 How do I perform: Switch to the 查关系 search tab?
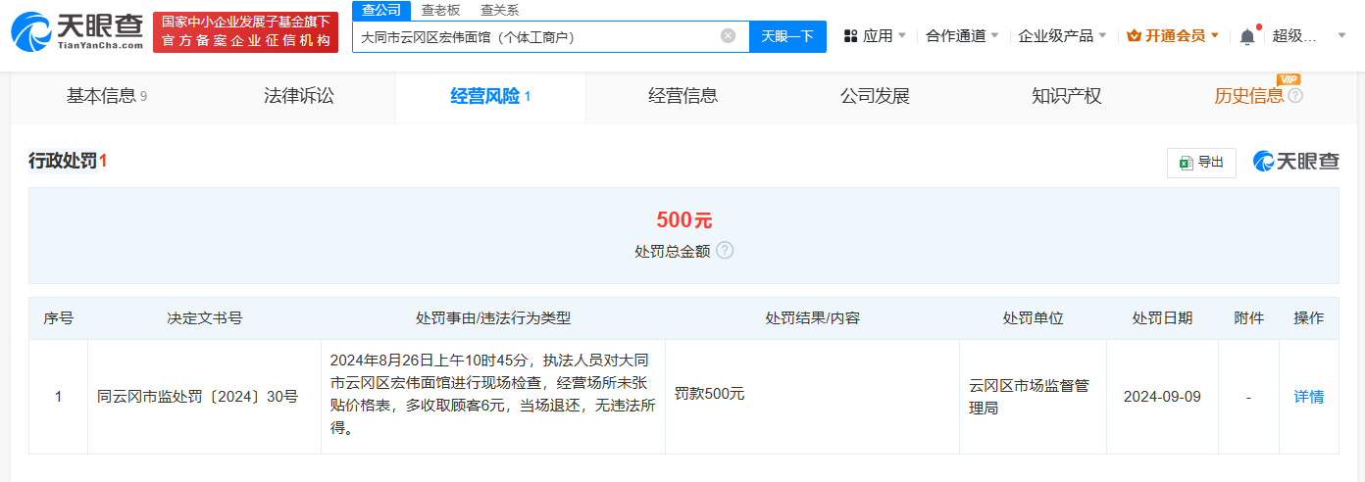coord(499,10)
